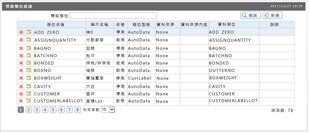
Task: Focus the 標籤欄位 search input
Action: (x=113, y=16)
